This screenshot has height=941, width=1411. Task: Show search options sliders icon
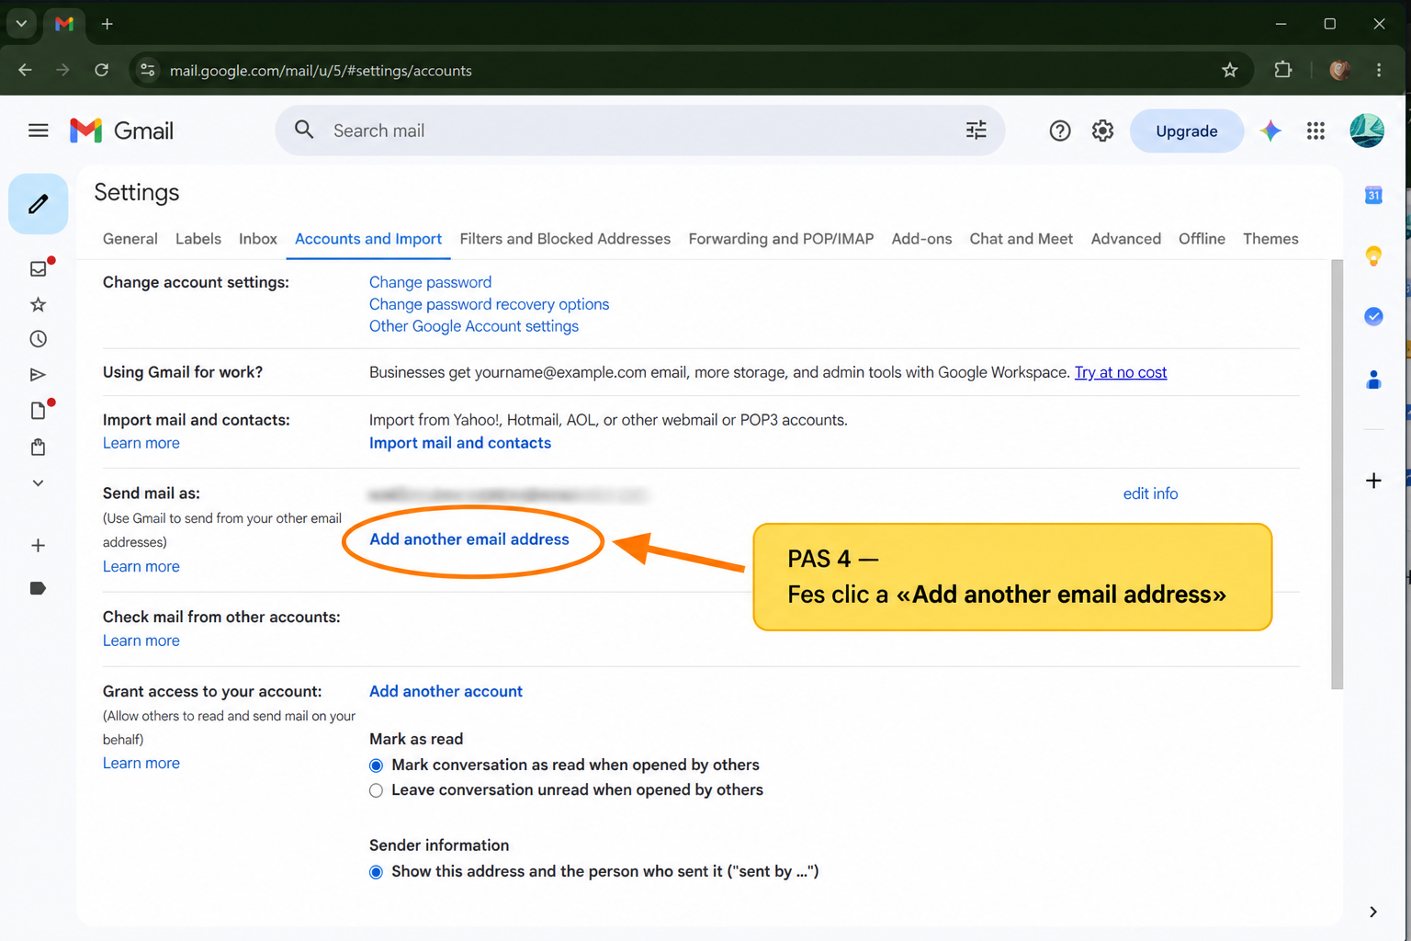[976, 130]
